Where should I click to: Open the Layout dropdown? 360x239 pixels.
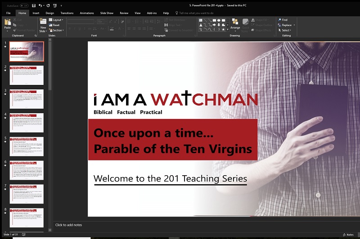click(56, 20)
